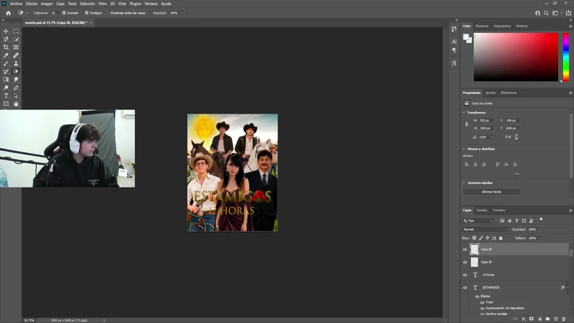Hide the Capa 40 layer
The height and width of the screenshot is (323, 574).
(x=465, y=249)
